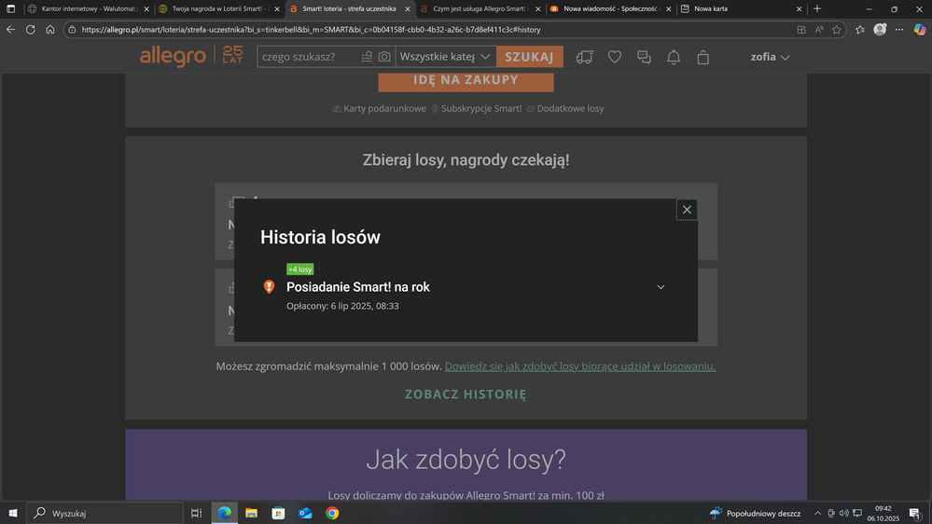Viewport: 932px width, 524px height.
Task: Click the czego szukasz search field
Action: (x=308, y=57)
